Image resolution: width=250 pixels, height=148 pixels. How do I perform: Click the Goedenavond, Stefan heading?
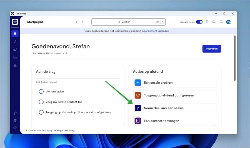click(x=61, y=46)
